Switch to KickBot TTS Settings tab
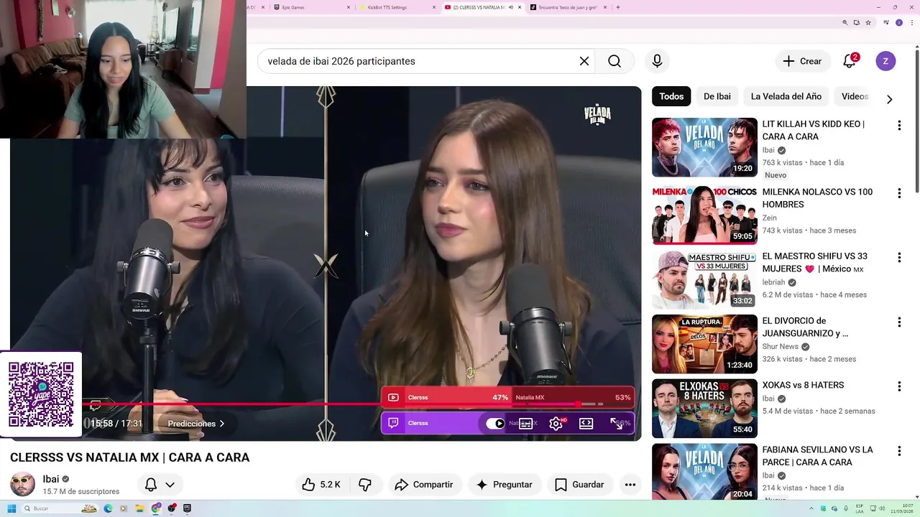This screenshot has height=517, width=920. 397,7
